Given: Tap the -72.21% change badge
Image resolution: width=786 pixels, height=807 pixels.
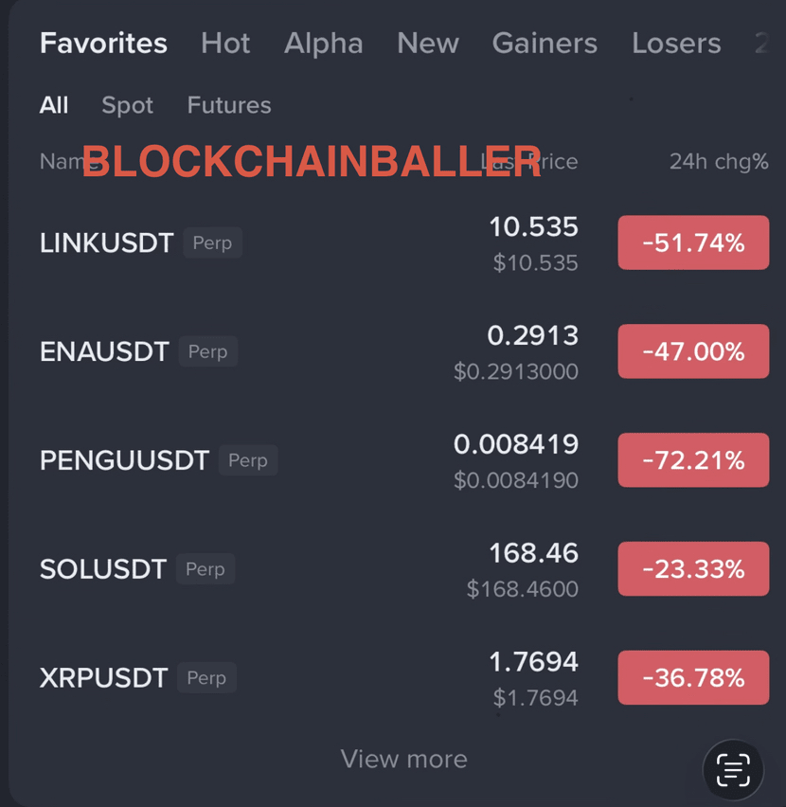Looking at the screenshot, I should [693, 460].
